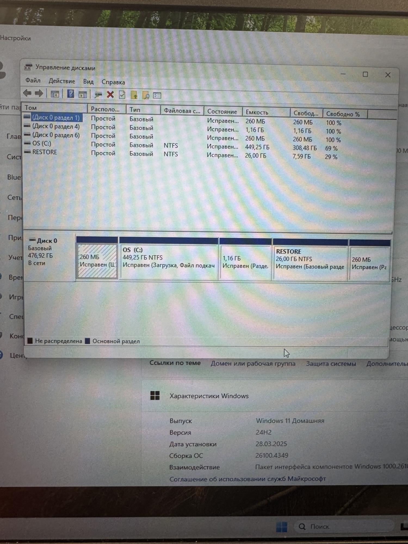Toggle the console tree pane icon
Image resolution: width=408 pixels, height=544 pixels.
(x=55, y=94)
